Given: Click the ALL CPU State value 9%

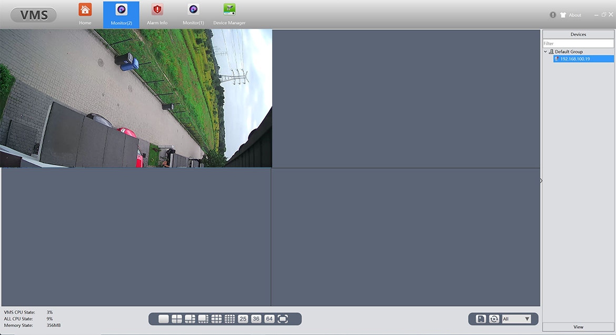Looking at the screenshot, I should click(49, 319).
